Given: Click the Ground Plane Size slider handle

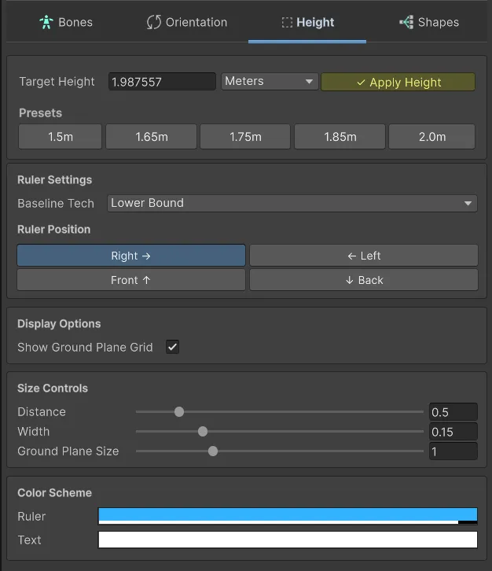Looking at the screenshot, I should 213,451.
